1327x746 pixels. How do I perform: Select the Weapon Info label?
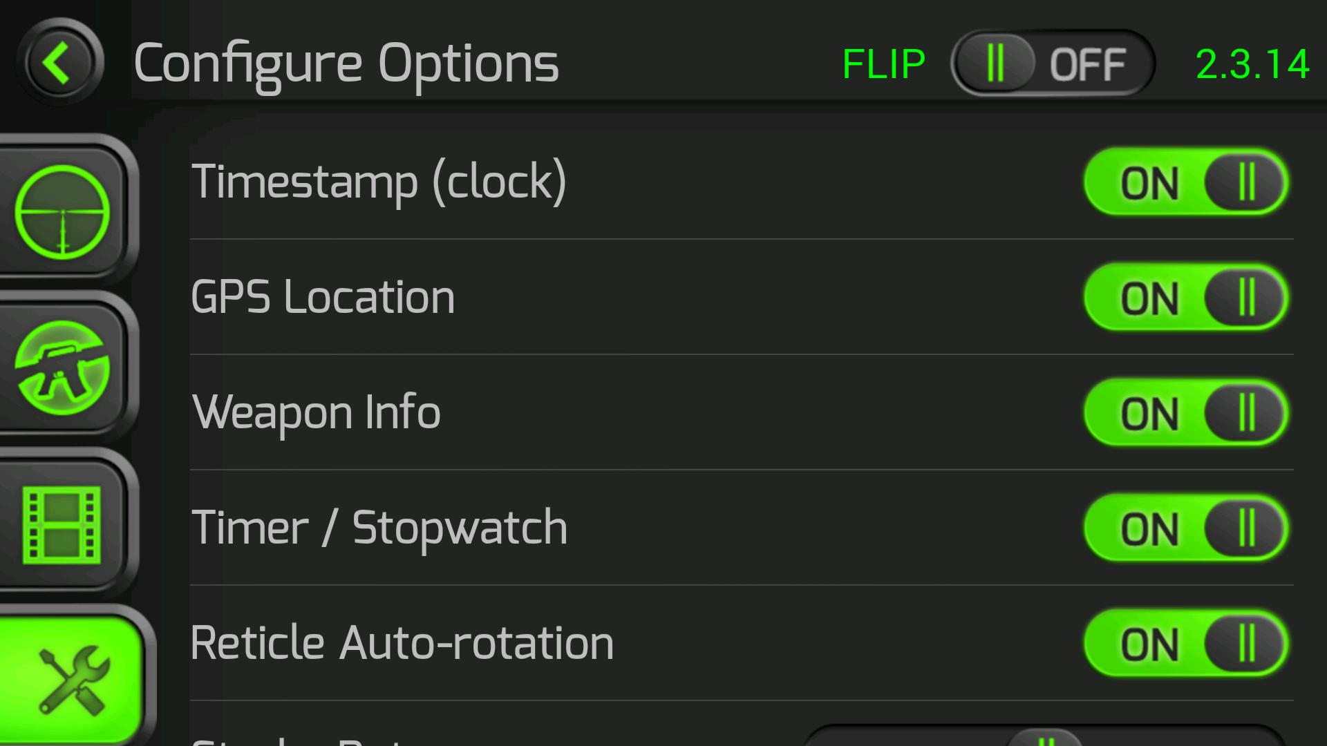point(316,412)
